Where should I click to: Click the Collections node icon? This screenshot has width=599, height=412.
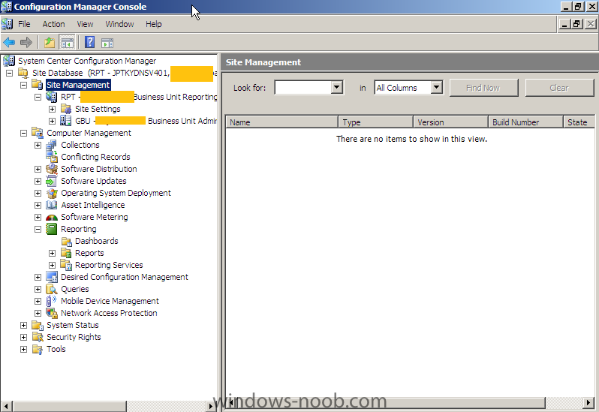[x=51, y=145]
